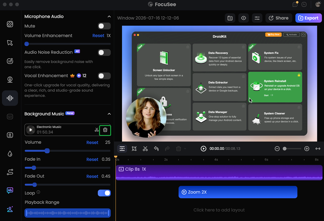Reset Volume Enhancement

pos(98,36)
